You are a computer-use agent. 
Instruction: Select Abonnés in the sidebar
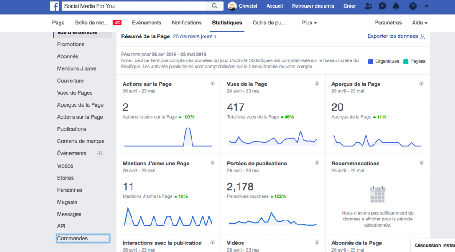[68, 56]
